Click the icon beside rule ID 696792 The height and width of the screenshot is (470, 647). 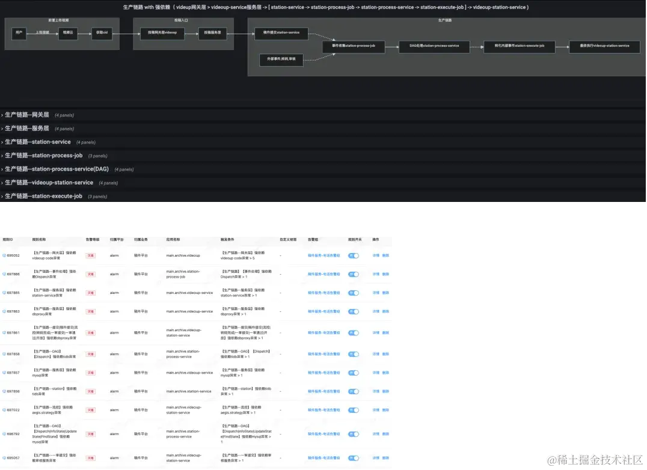(4, 434)
